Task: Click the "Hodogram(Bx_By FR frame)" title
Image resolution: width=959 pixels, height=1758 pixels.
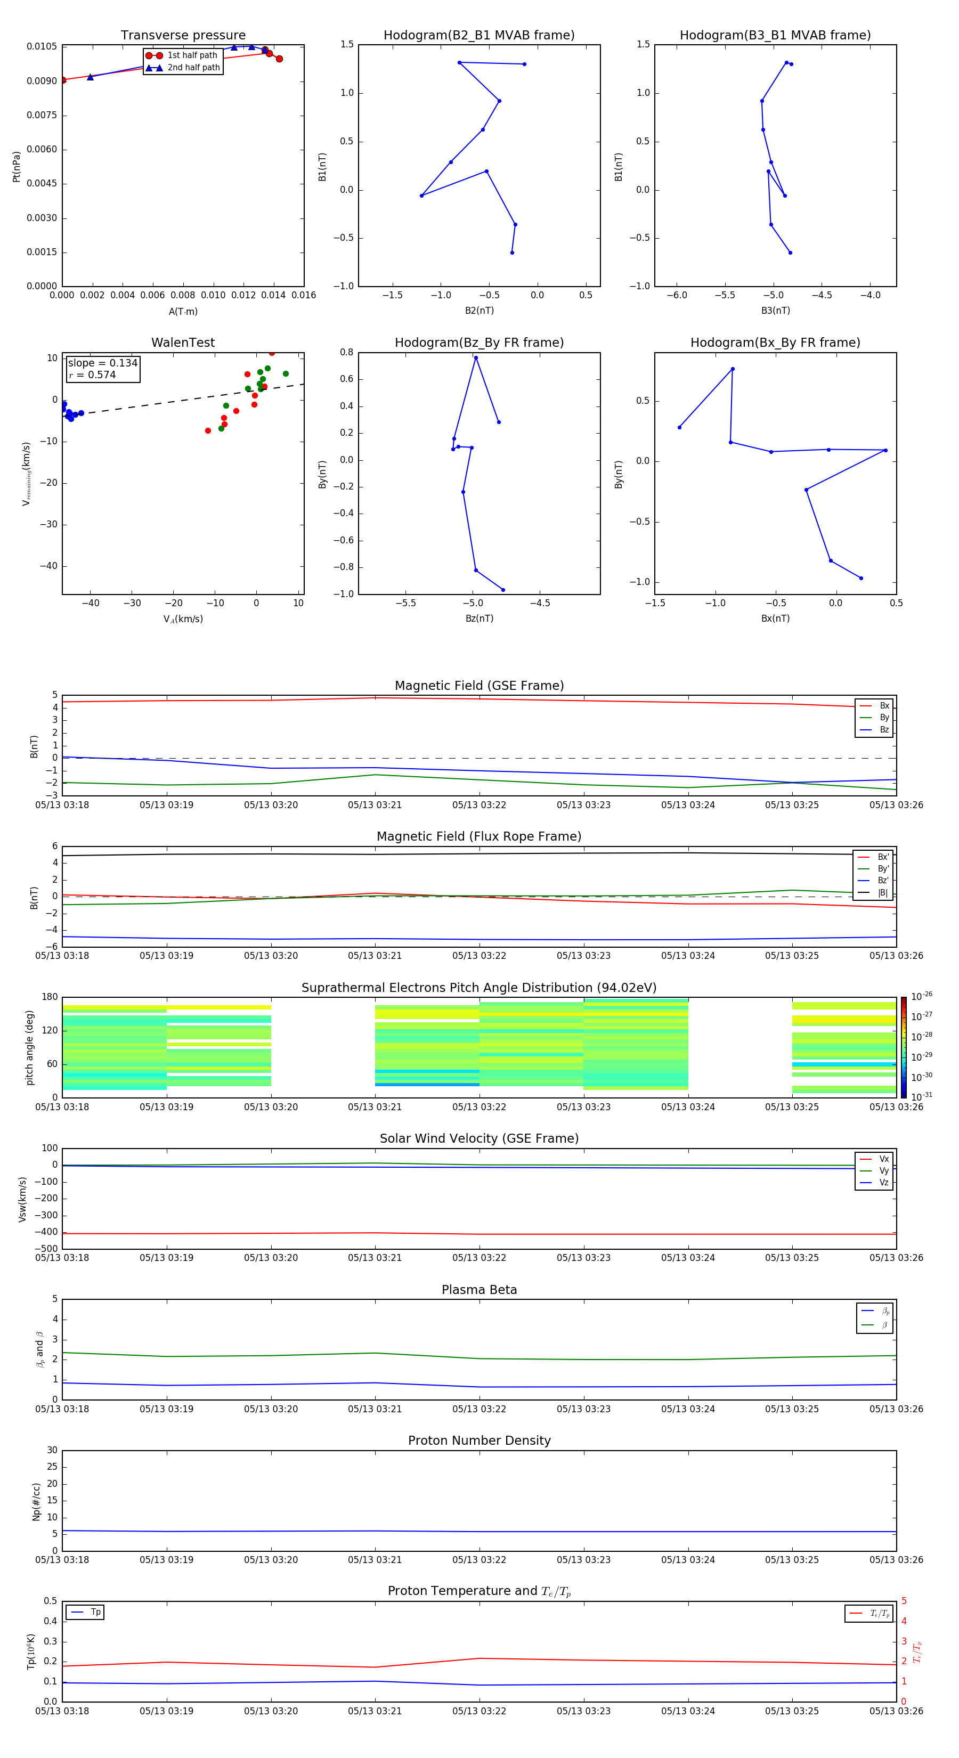Action: (775, 343)
